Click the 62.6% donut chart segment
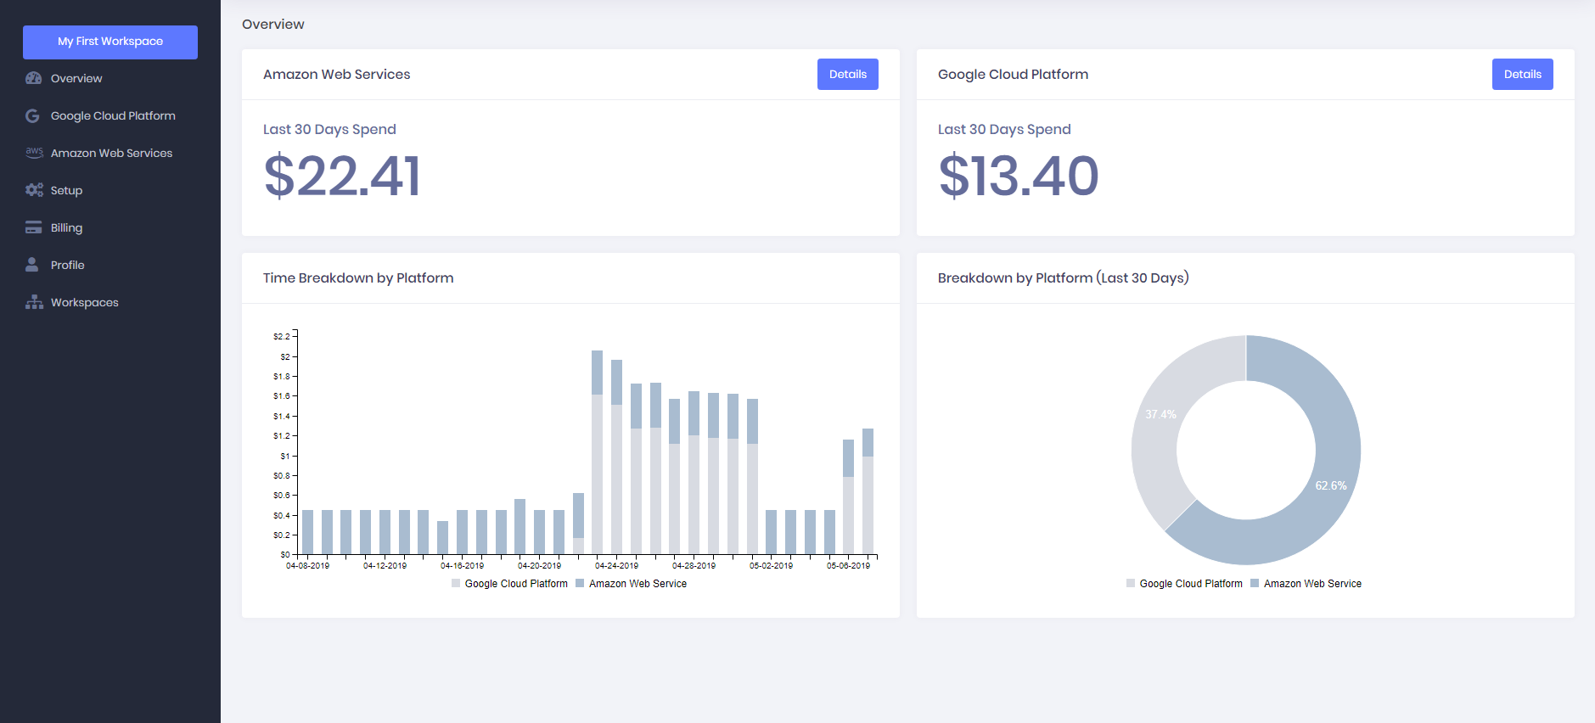This screenshot has height=723, width=1595. (1332, 485)
